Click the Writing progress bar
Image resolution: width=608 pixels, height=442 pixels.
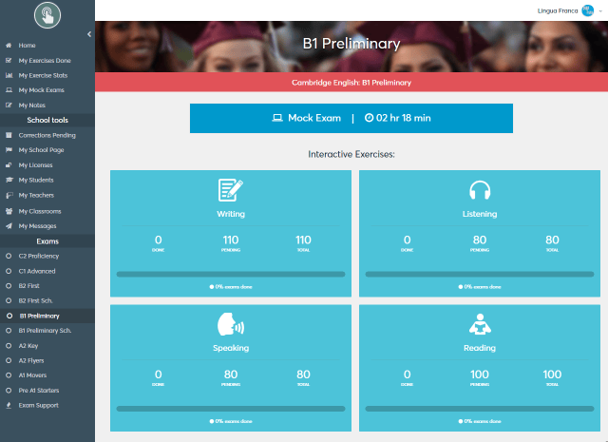coord(231,275)
